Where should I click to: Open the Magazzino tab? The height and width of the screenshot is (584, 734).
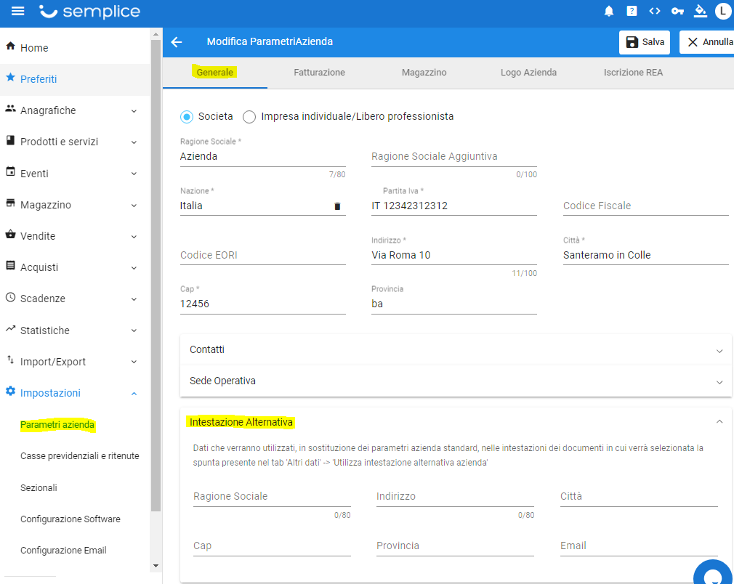(424, 73)
